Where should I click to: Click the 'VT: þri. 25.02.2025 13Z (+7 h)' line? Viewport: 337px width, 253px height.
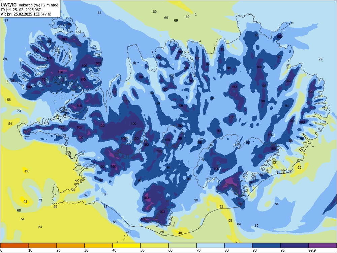pos(26,14)
